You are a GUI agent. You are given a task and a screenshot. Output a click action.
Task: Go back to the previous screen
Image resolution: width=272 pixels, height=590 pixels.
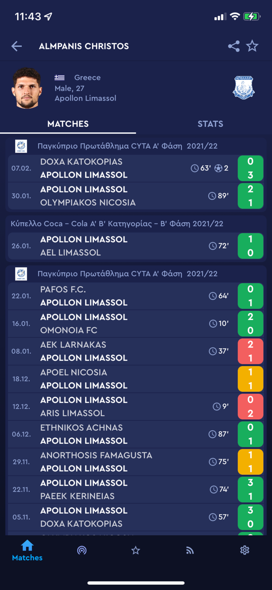16,46
